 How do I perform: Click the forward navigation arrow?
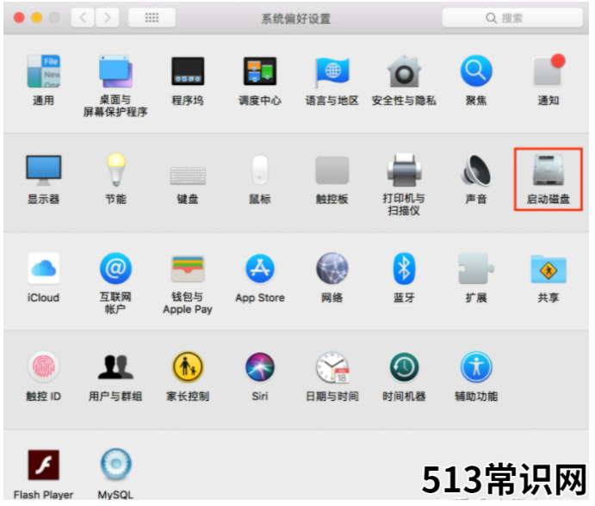click(x=107, y=17)
